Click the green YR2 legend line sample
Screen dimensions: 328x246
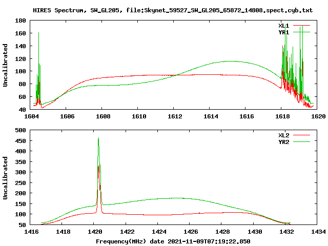click(x=301, y=142)
